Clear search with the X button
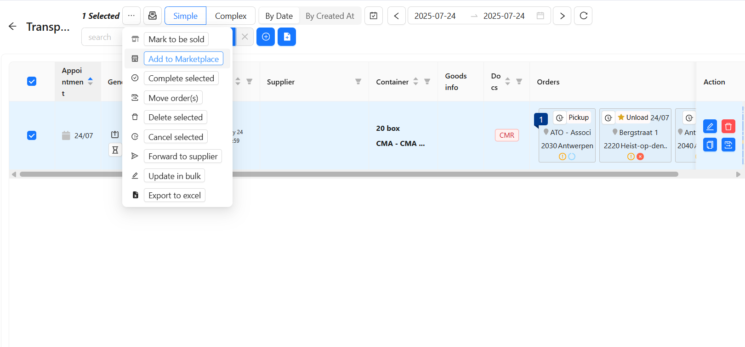745x347 pixels. [x=245, y=37]
